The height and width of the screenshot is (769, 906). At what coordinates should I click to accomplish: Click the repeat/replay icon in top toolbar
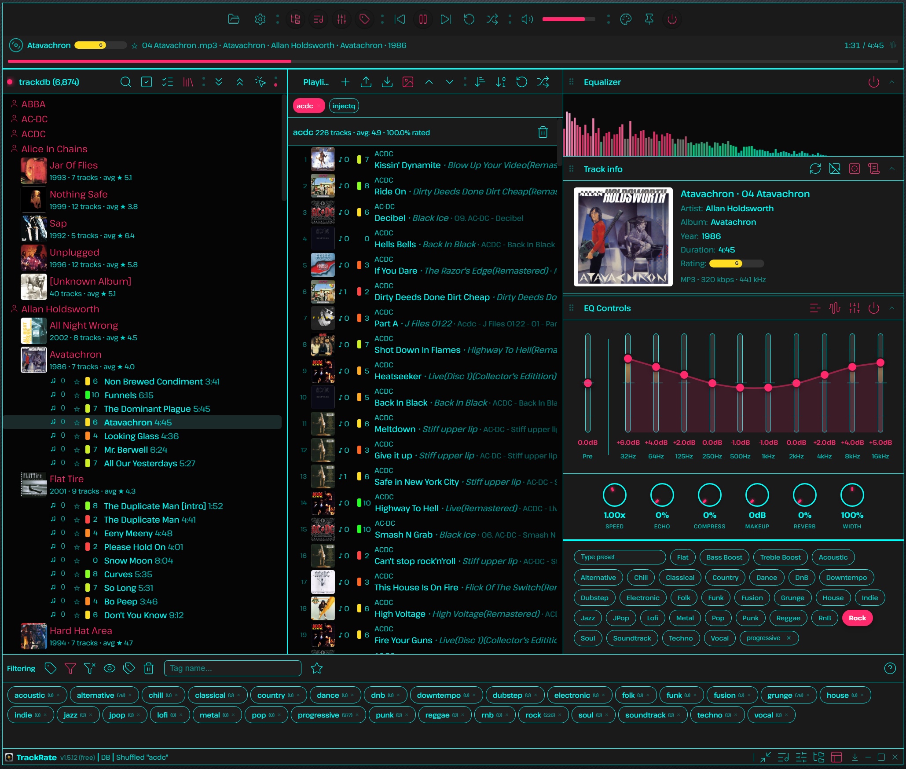click(469, 19)
